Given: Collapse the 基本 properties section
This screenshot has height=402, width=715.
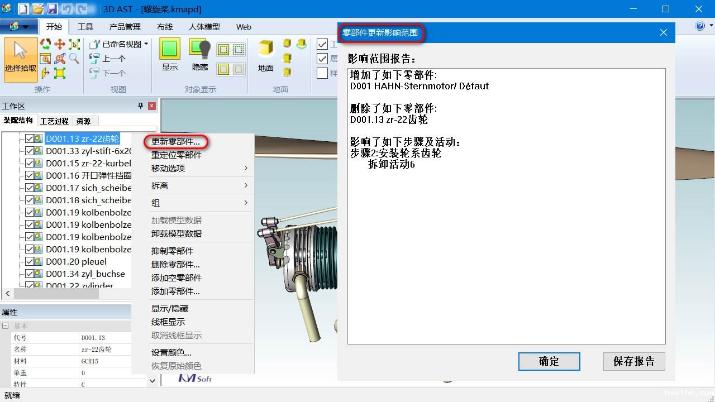Looking at the screenshot, I should point(5,326).
